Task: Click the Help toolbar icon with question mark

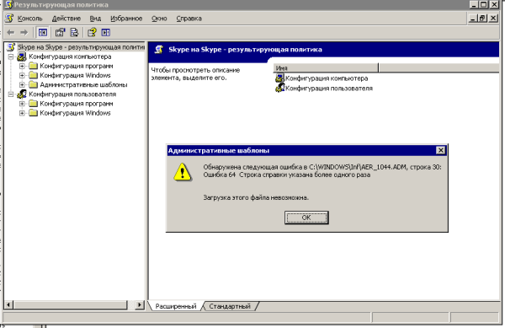Action: tap(92, 32)
